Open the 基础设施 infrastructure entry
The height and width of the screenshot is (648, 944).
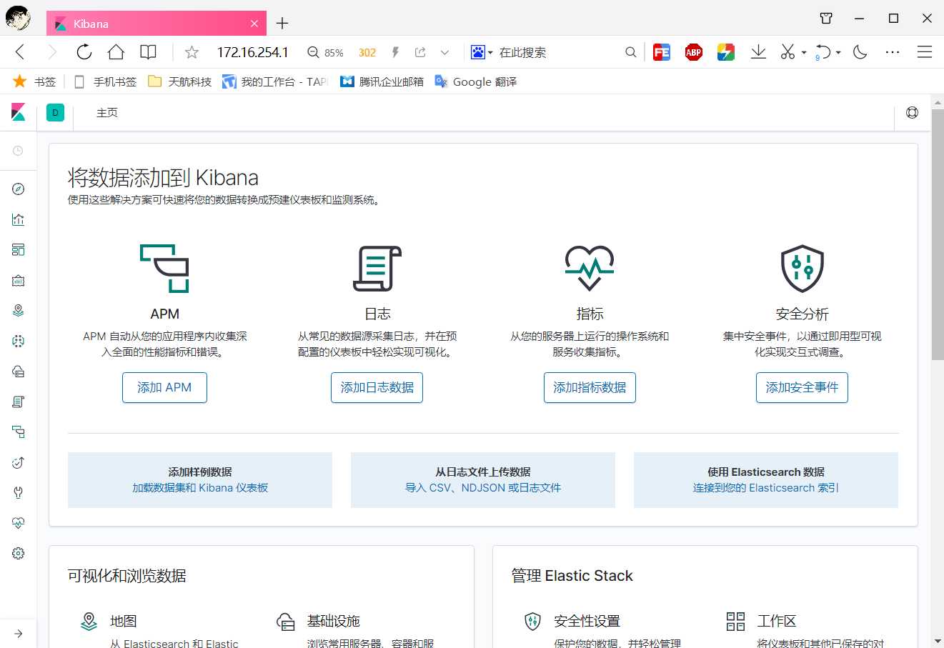point(334,621)
